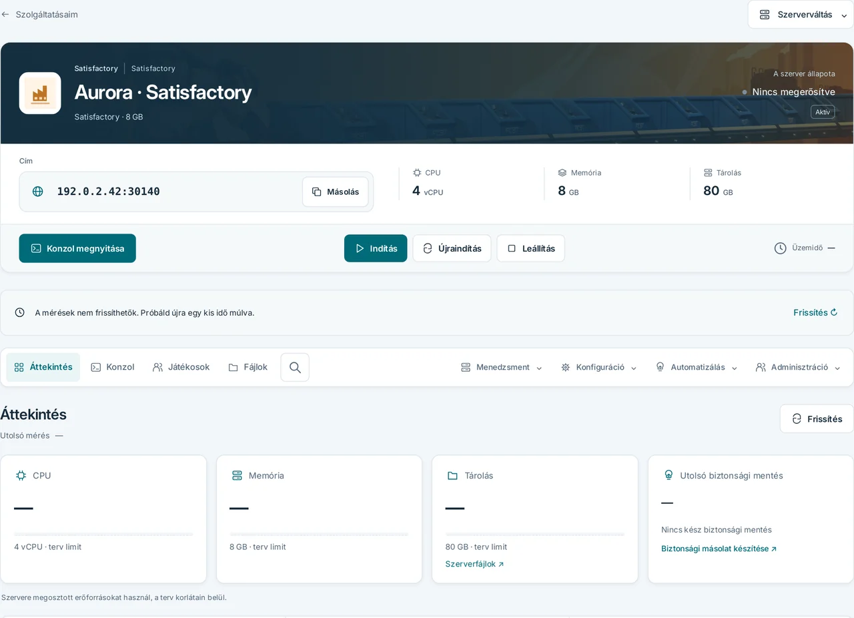The width and height of the screenshot is (854, 618).
Task: Click the Frissítés button beside Áttekintés heading
Action: (817, 419)
